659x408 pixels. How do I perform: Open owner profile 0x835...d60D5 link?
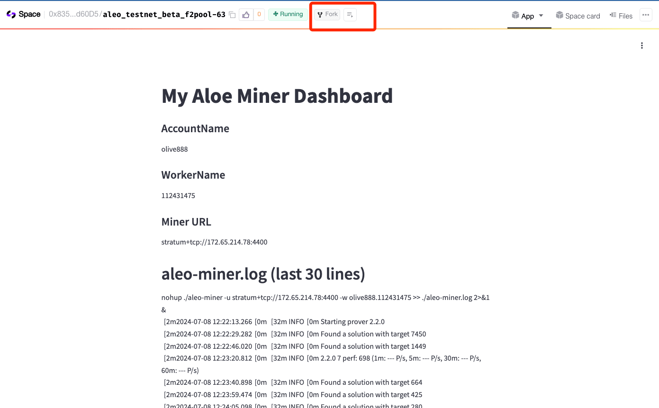73,14
